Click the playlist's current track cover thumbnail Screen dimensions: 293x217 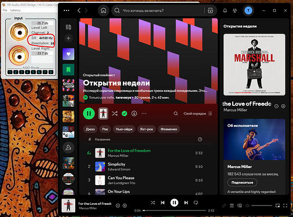[x=103, y=113]
